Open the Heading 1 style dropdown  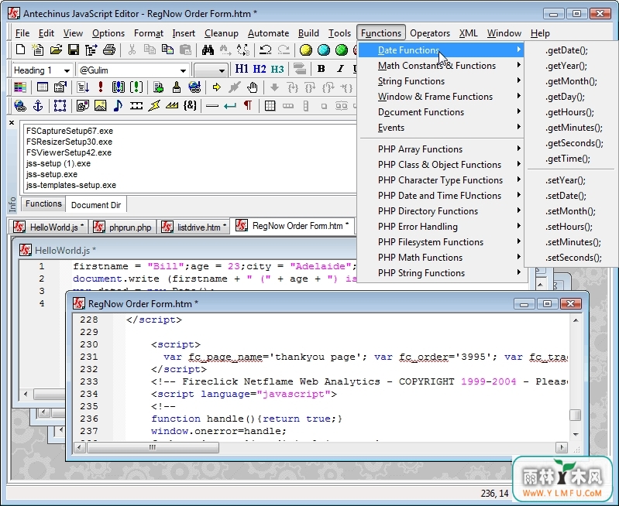[x=67, y=70]
